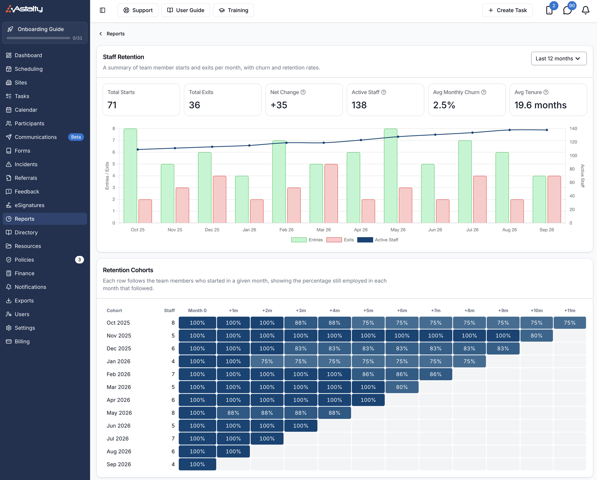
Task: Click the Avg Tenure info icon
Action: point(546,92)
